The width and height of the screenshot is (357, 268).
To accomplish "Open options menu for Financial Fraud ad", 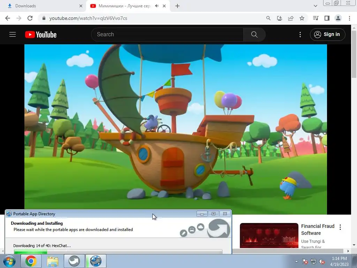I will [340, 227].
